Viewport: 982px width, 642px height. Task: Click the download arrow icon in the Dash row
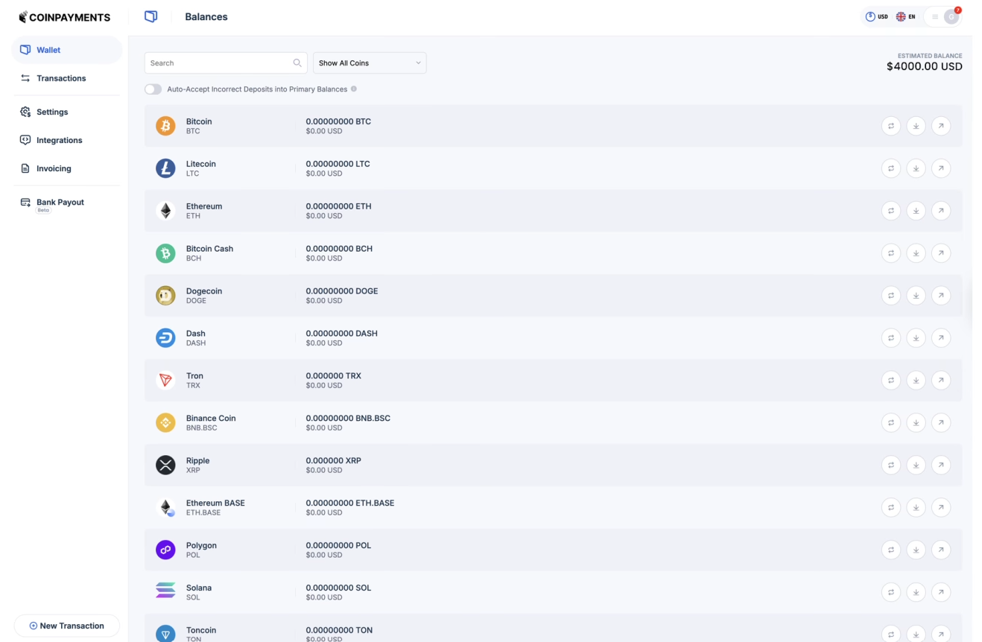pos(916,338)
